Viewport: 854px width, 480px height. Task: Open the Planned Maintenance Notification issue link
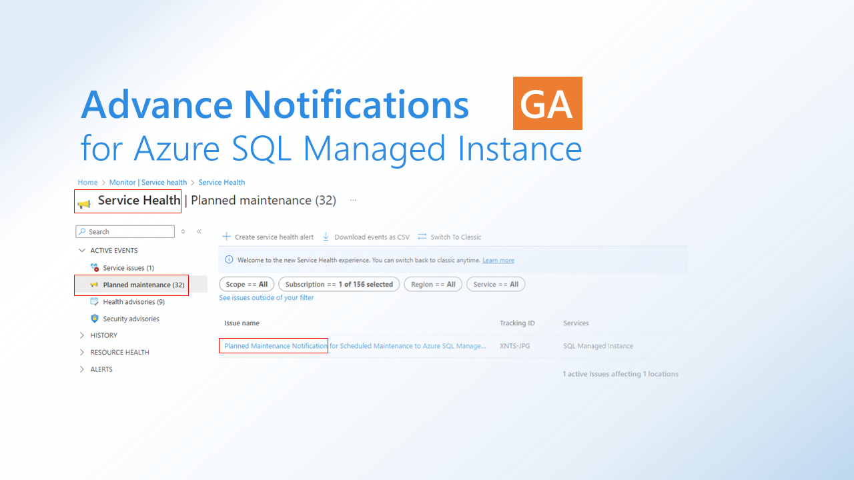273,345
